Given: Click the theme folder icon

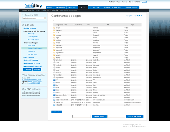Looking at the screenshot, I should click(54, 58).
